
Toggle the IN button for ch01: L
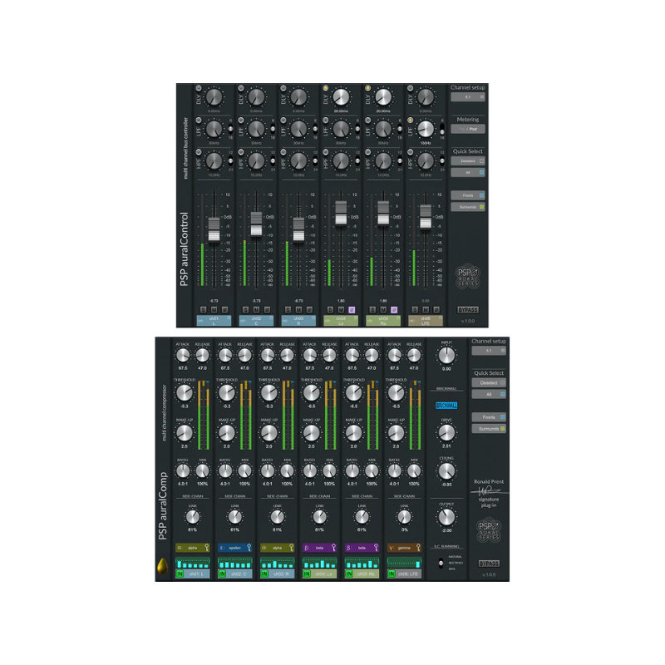click(180, 574)
